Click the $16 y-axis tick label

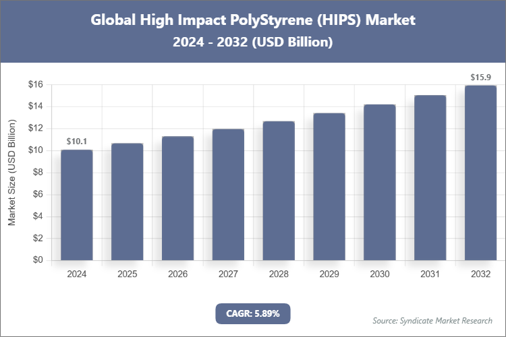(x=36, y=84)
